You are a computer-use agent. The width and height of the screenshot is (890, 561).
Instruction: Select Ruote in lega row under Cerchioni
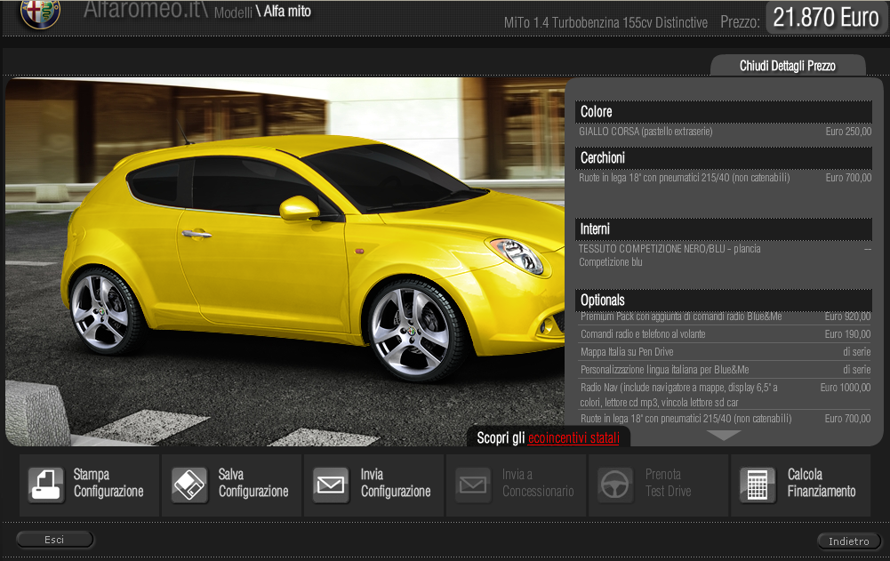(x=725, y=178)
